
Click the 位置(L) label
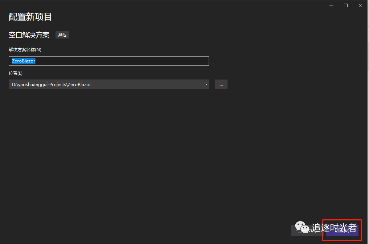(x=16, y=73)
